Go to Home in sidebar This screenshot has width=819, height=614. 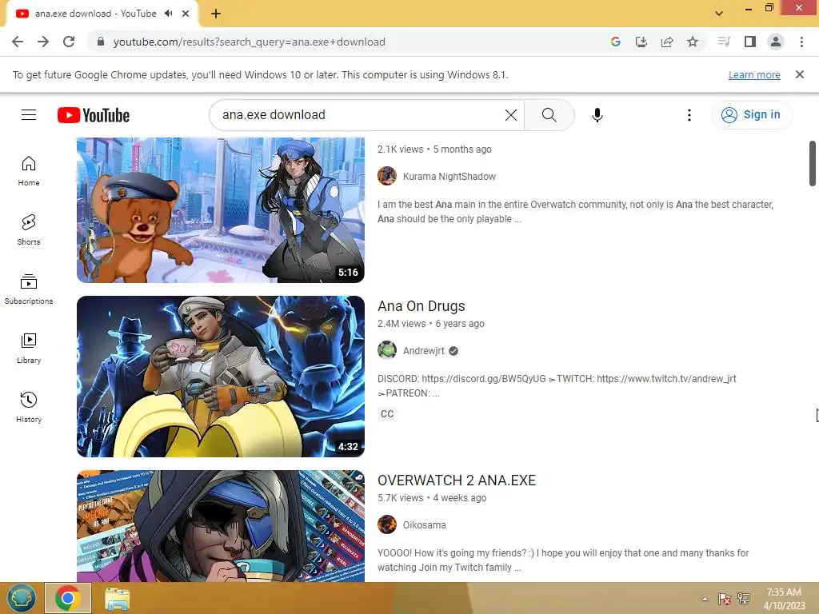click(29, 171)
